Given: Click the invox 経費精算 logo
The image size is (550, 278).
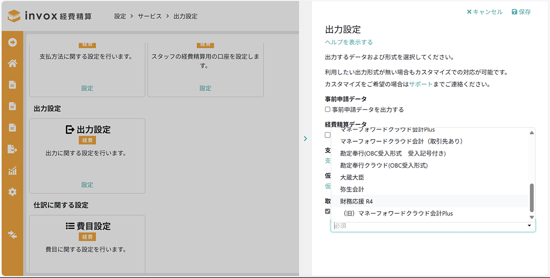Looking at the screenshot, I should pos(50,16).
